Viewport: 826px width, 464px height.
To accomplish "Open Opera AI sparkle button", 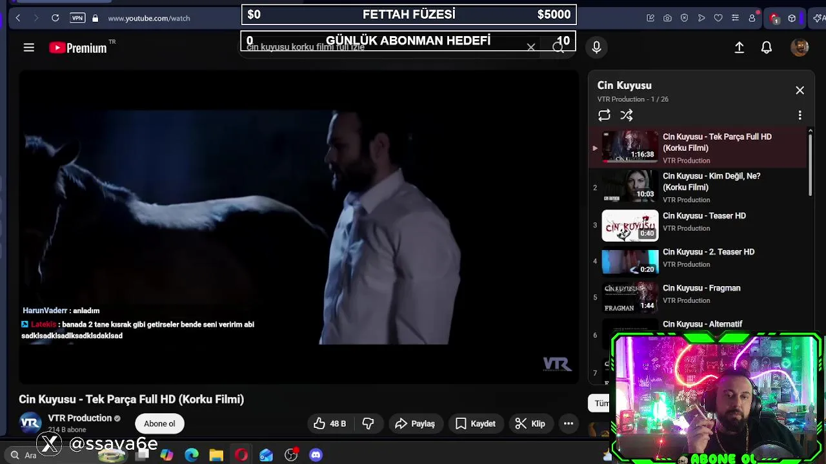I will [818, 18].
